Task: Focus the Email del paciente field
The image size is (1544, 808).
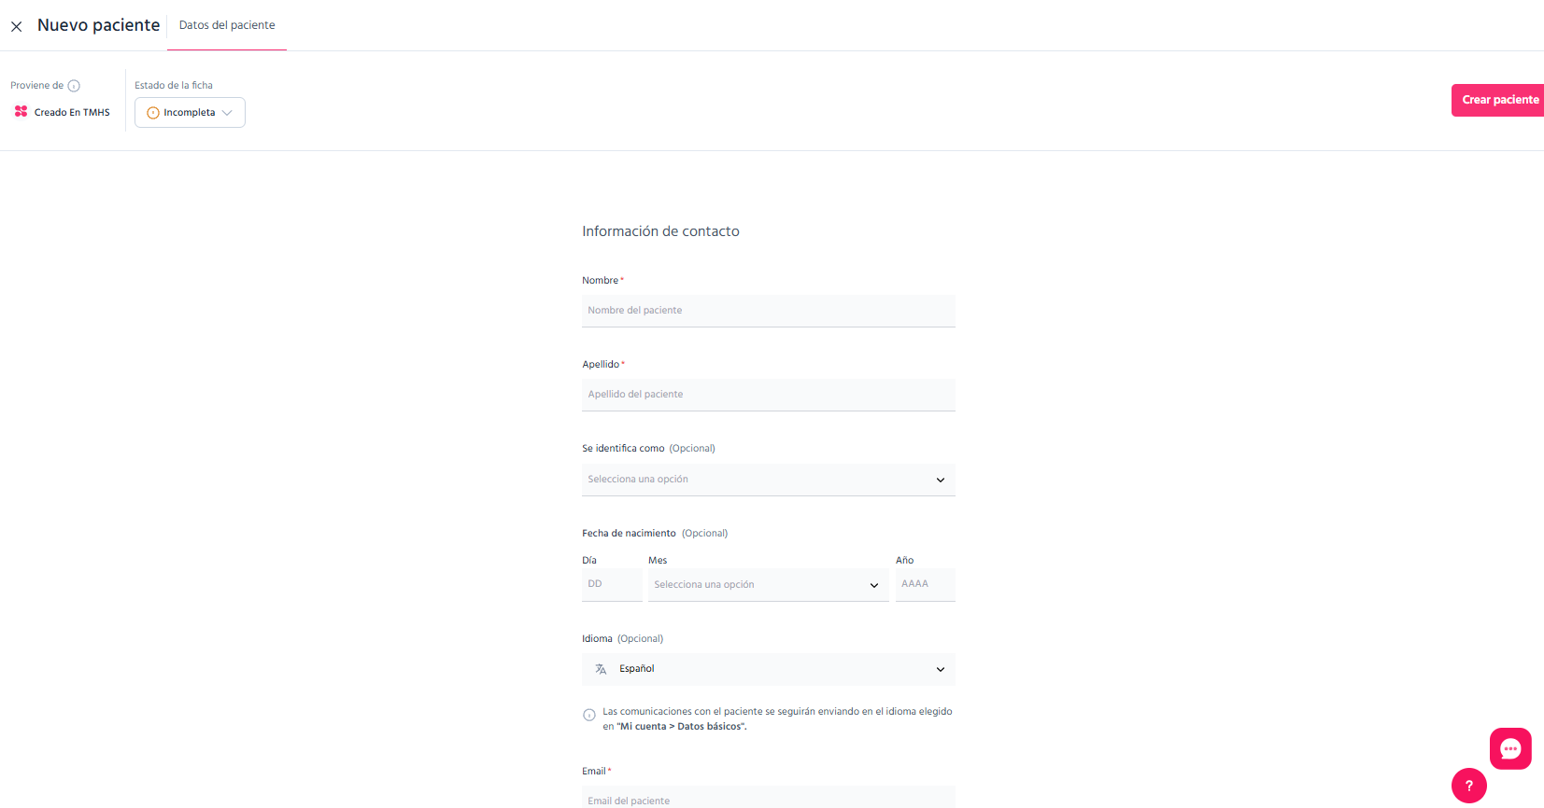Action: tap(769, 798)
